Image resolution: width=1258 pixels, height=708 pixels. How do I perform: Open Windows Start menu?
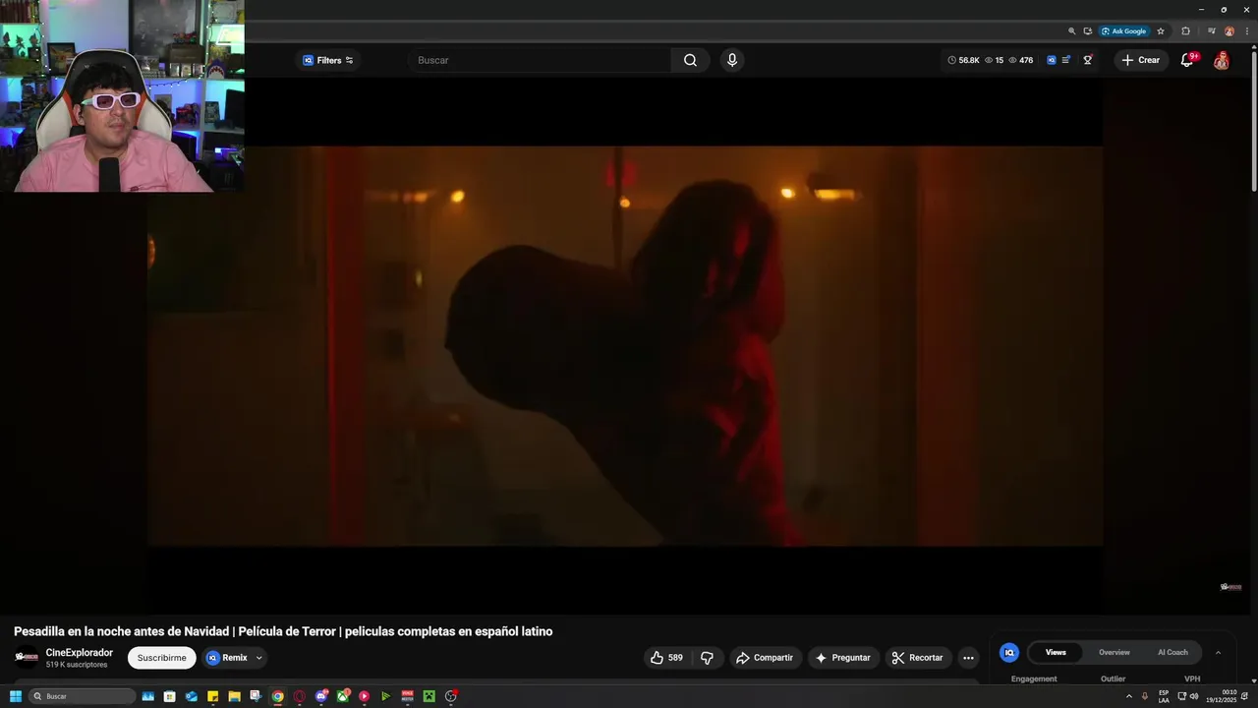15,696
